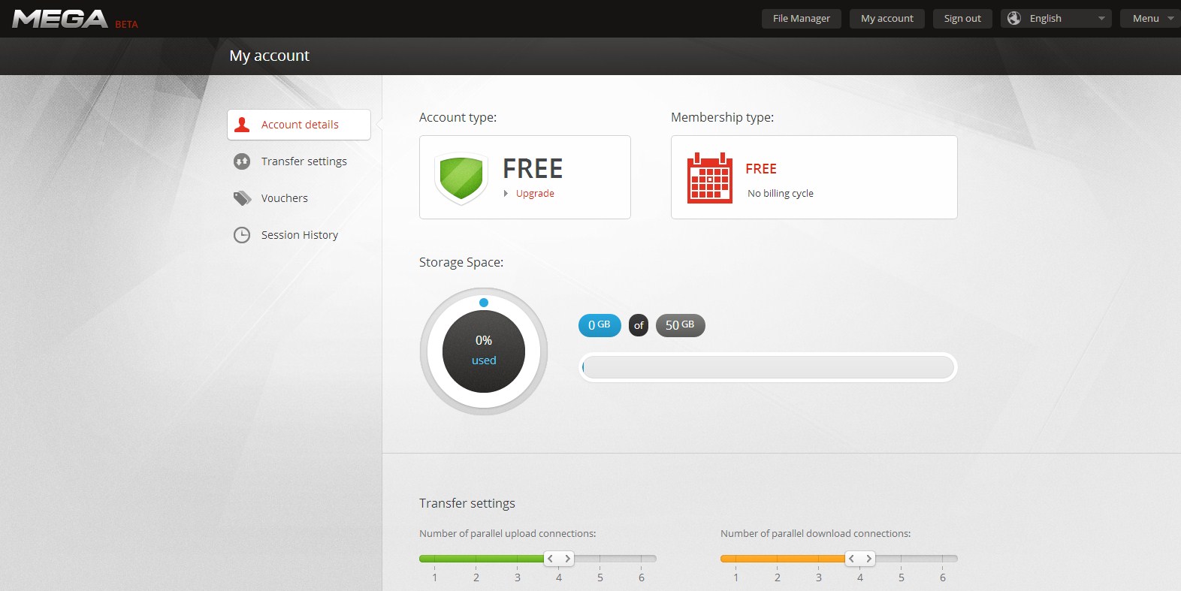
Task: Open the English language dropdown
Action: (1056, 18)
